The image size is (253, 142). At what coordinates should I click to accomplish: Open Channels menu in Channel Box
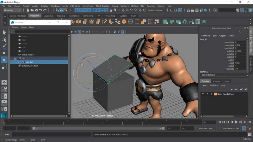[x=206, y=36]
